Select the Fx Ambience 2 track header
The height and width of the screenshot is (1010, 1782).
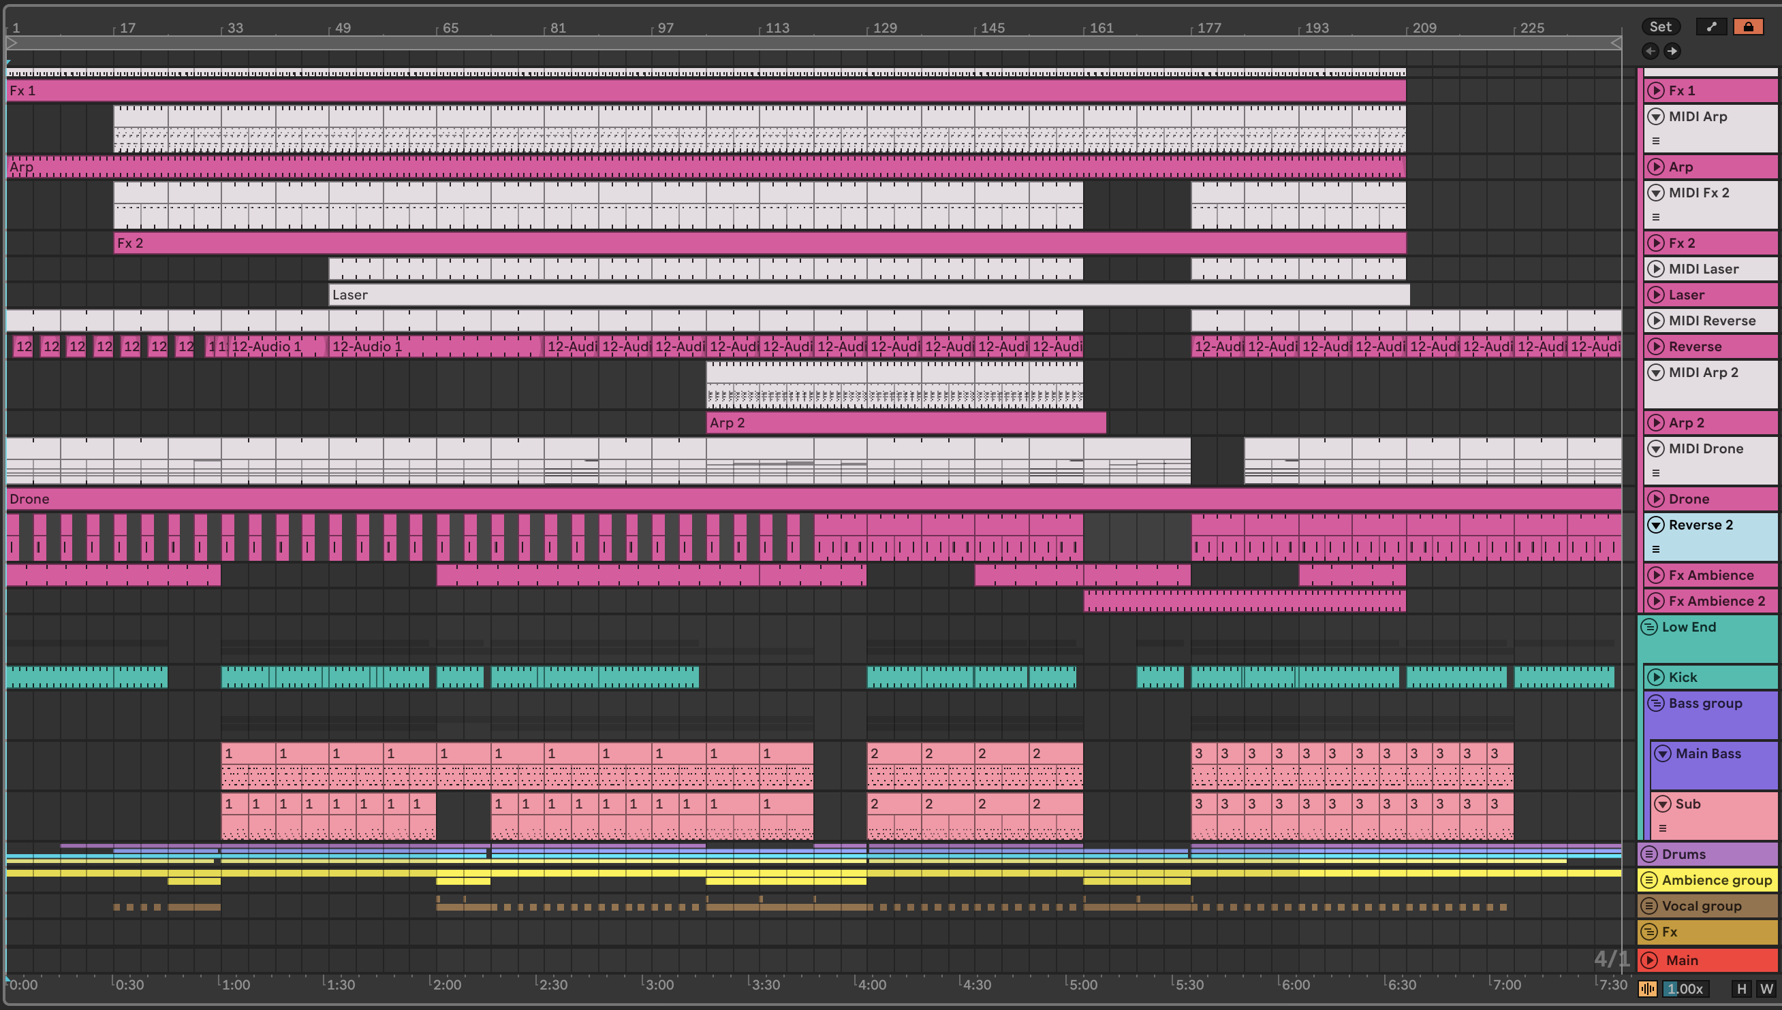pos(1717,601)
